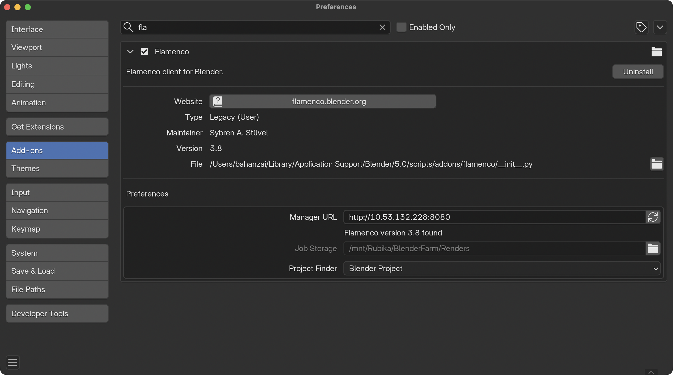
Task: Edit the Manager URL field
Action: click(494, 217)
